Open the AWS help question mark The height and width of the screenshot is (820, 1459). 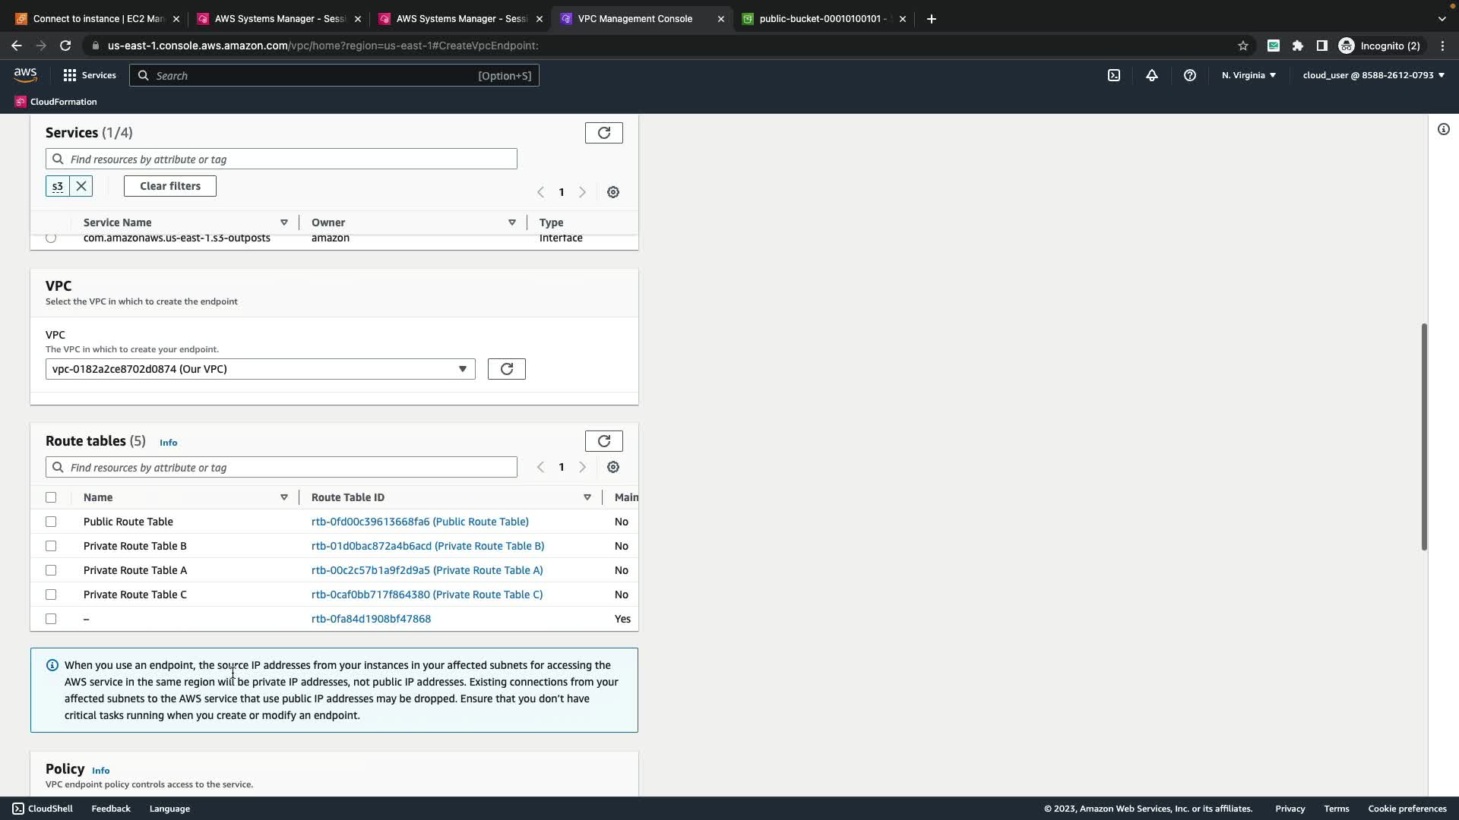coord(1190,75)
